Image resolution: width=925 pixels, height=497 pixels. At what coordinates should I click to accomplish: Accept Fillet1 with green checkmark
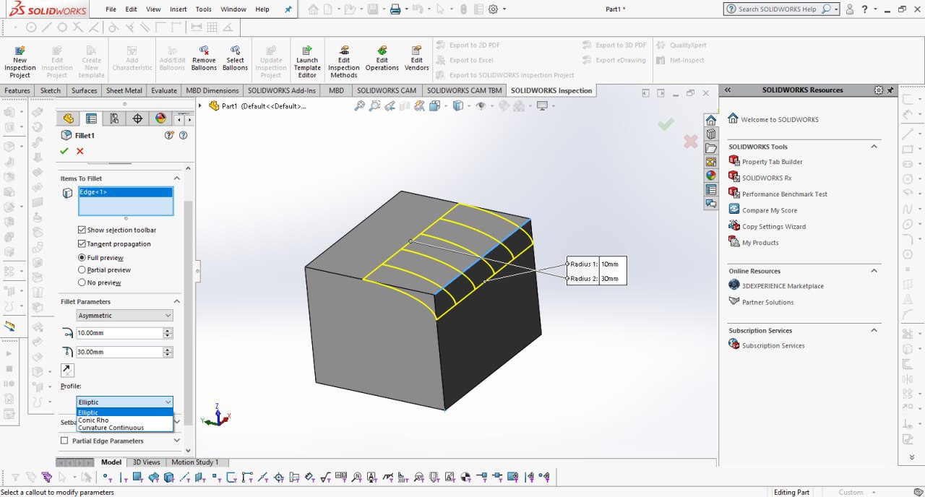pyautogui.click(x=64, y=151)
